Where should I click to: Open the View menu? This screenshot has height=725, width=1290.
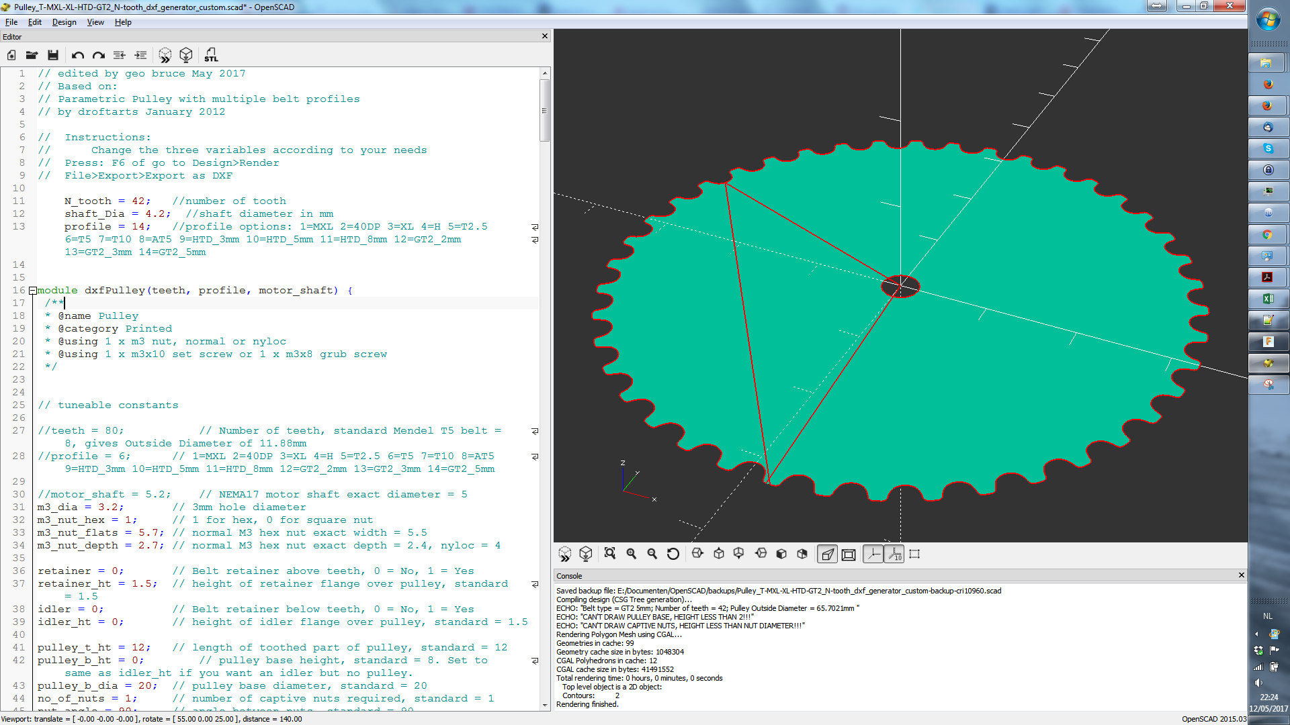tap(95, 22)
